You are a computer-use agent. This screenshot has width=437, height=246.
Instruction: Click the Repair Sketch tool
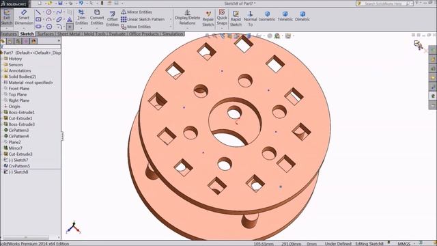click(x=208, y=18)
